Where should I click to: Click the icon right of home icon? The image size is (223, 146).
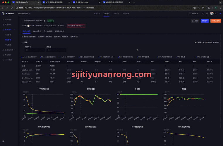[x=207, y=14]
